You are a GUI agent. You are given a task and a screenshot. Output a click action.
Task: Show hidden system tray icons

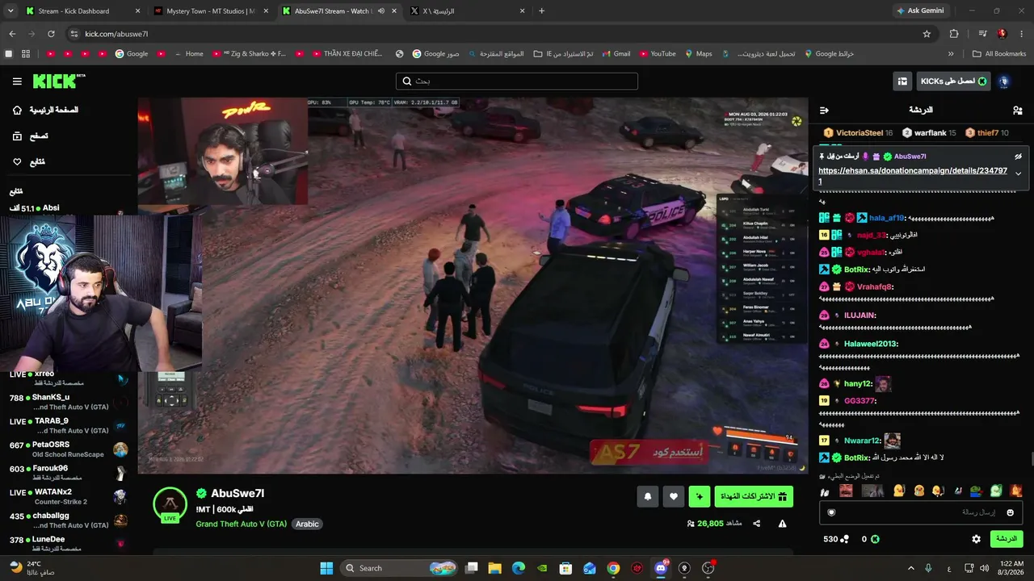point(911,568)
